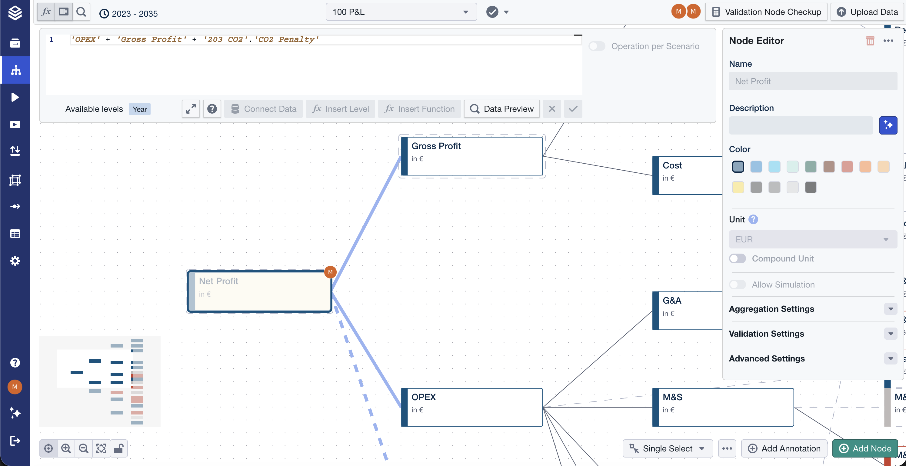The height and width of the screenshot is (466, 906).
Task: Pick the yellow color swatch
Action: [x=738, y=187]
